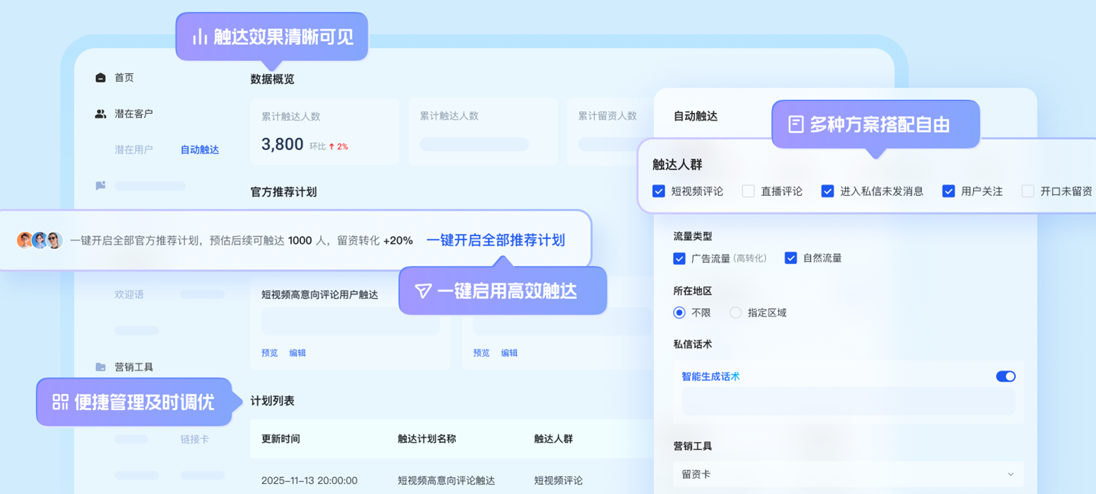Image resolution: width=1096 pixels, height=494 pixels.
Task: Uncheck the 广告流量 traffic type checkbox
Action: (x=679, y=258)
